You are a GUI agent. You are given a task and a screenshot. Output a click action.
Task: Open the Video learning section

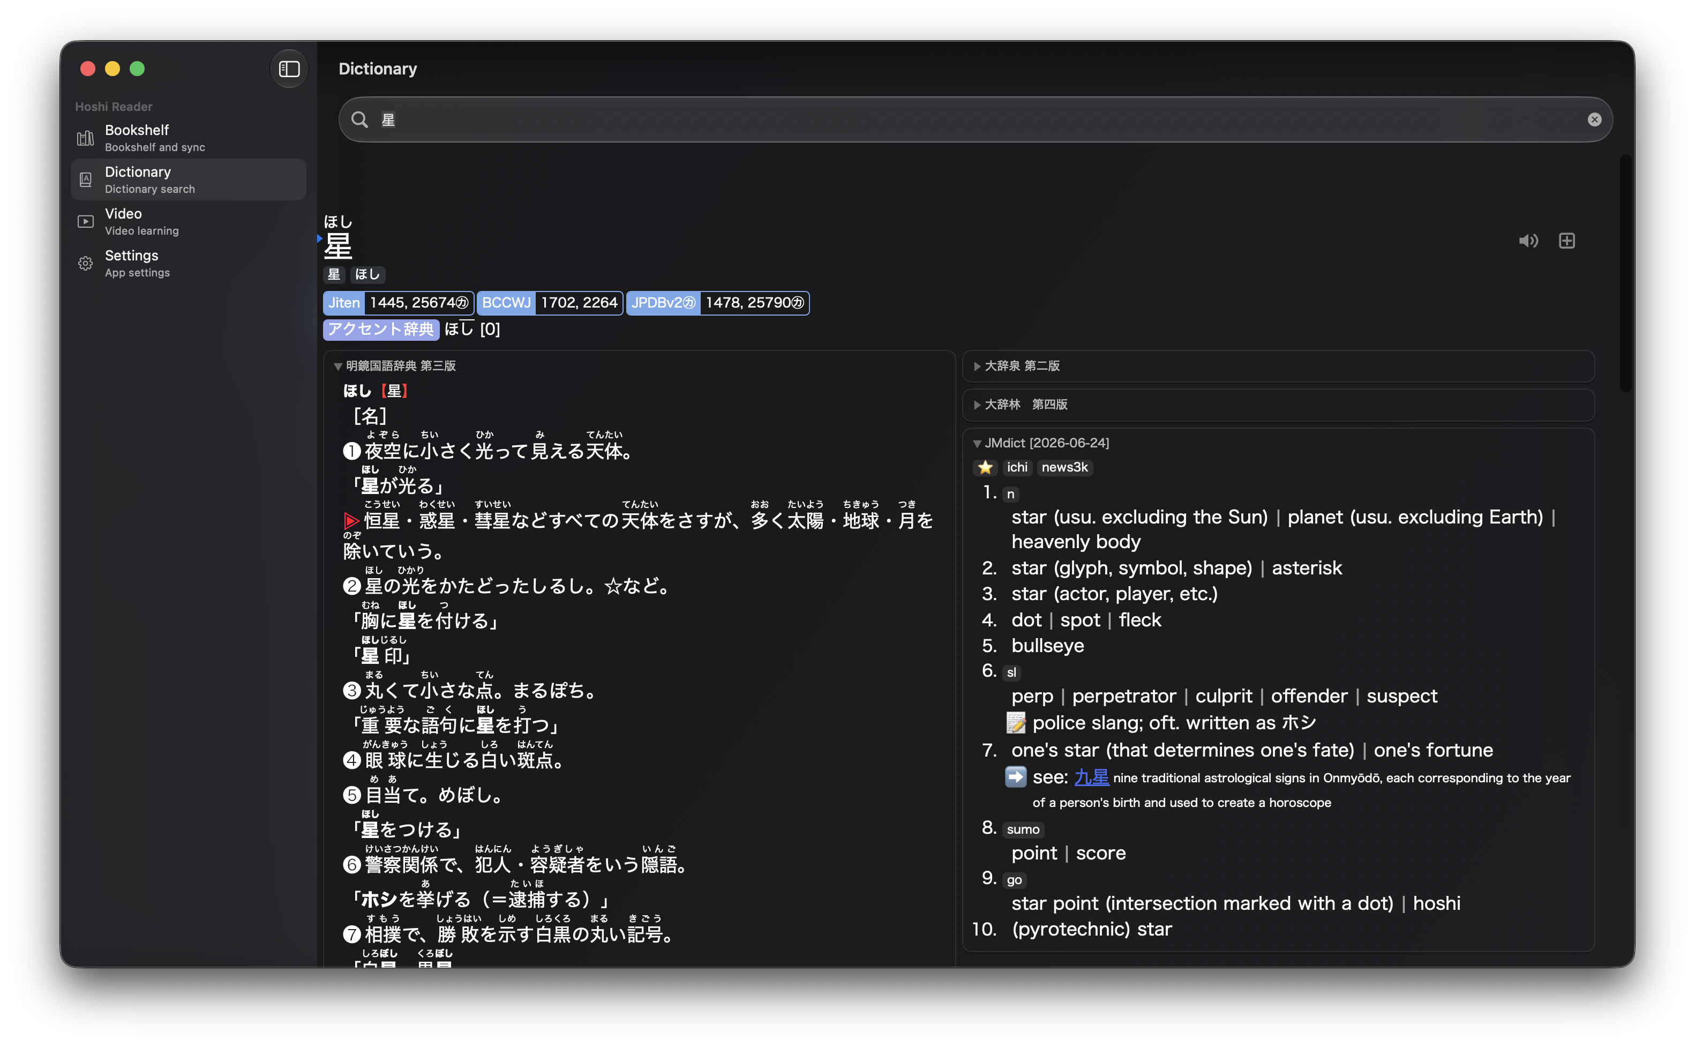pos(188,222)
